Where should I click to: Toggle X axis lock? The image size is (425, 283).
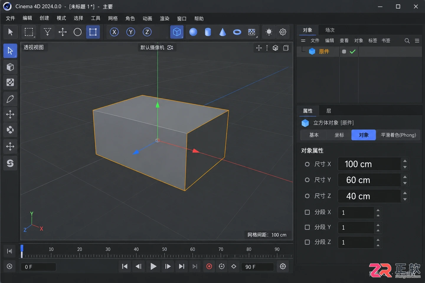[x=114, y=32]
